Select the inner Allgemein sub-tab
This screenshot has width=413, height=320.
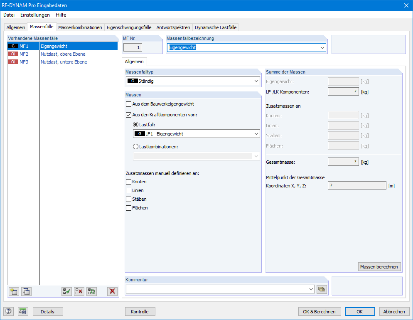(134, 62)
